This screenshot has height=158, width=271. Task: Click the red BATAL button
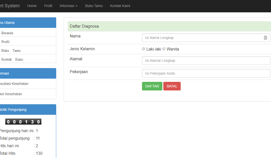click(x=172, y=86)
